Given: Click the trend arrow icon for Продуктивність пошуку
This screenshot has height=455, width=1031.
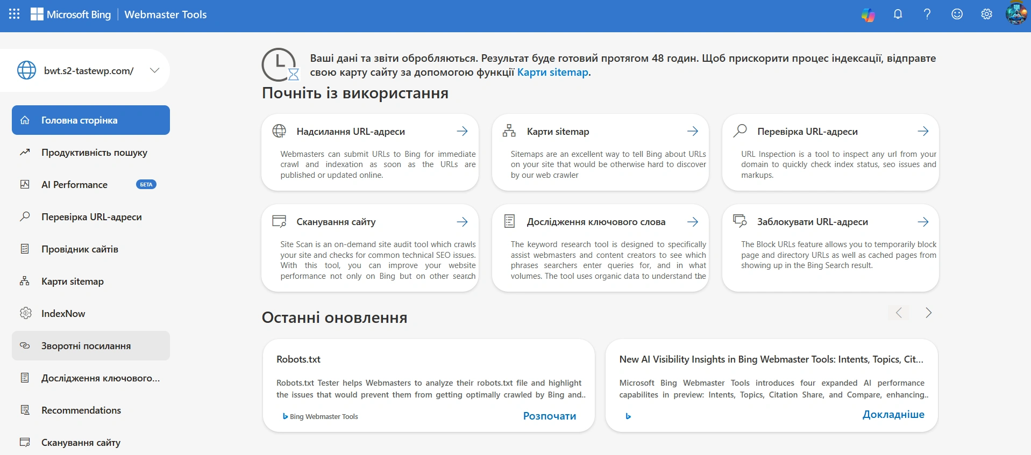Looking at the screenshot, I should tap(25, 153).
